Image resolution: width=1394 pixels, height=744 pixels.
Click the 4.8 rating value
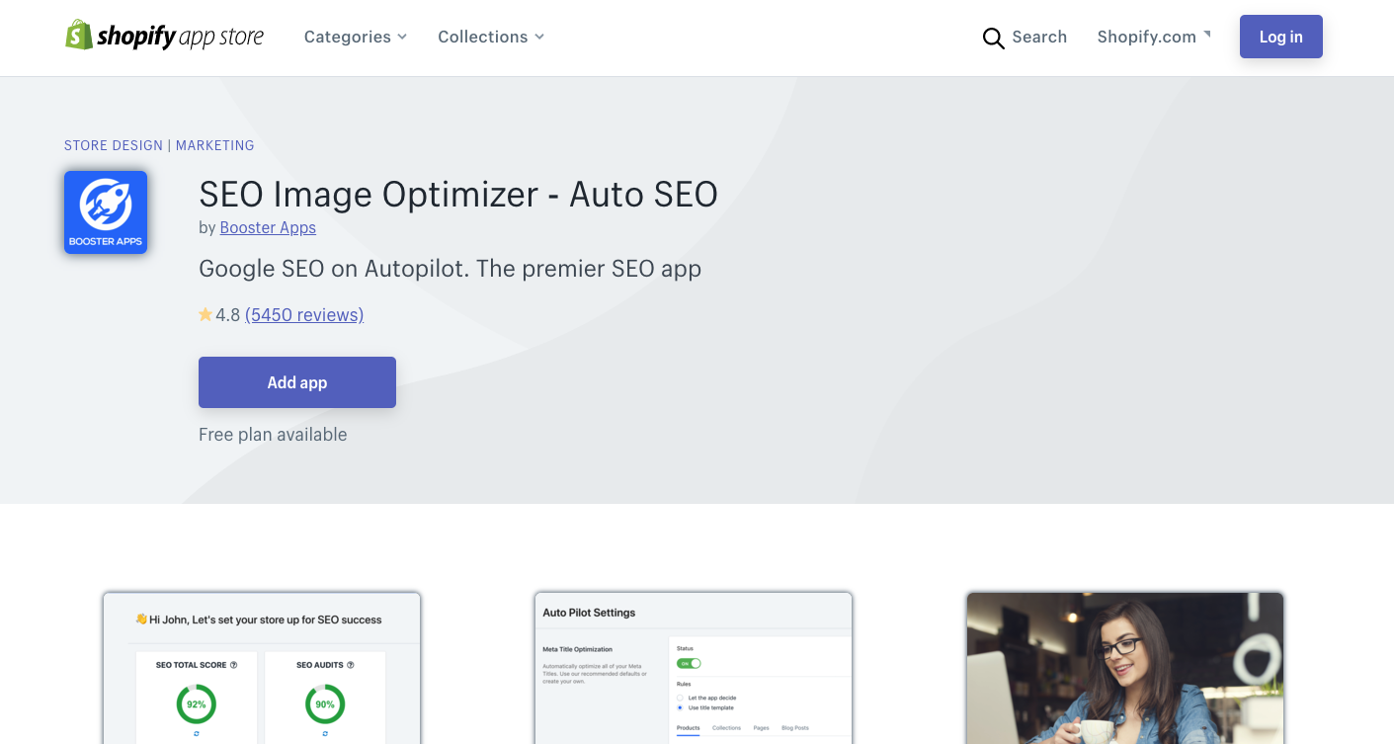tap(227, 314)
